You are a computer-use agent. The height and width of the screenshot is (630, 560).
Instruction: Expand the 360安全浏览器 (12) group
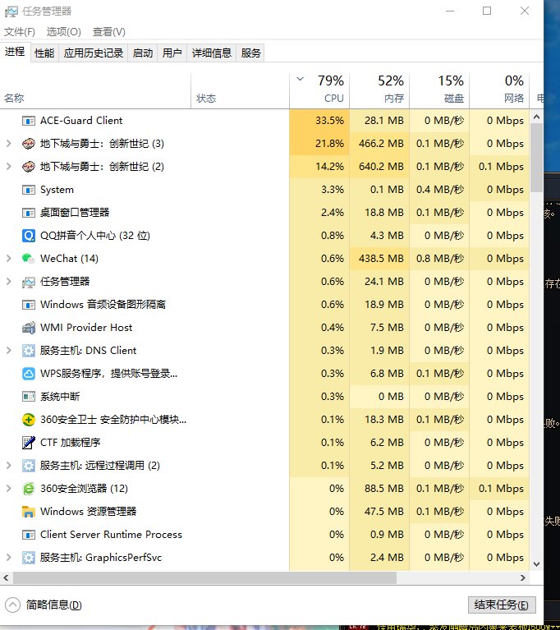pyautogui.click(x=9, y=489)
